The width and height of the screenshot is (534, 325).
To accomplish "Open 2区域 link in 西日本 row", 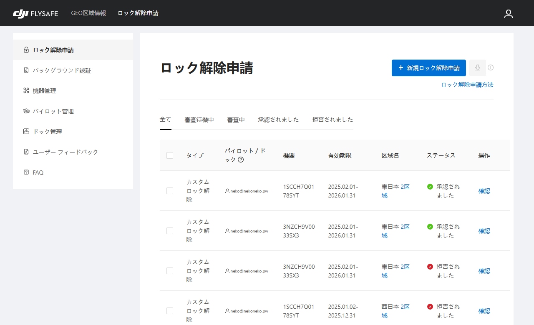I will tap(405, 307).
